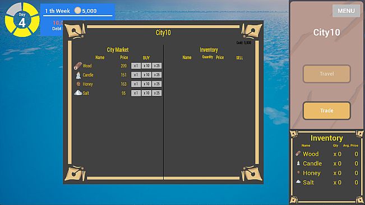365x205 pixels.
Task: Click Avg. Price header in side Inventory
Action: [350, 146]
